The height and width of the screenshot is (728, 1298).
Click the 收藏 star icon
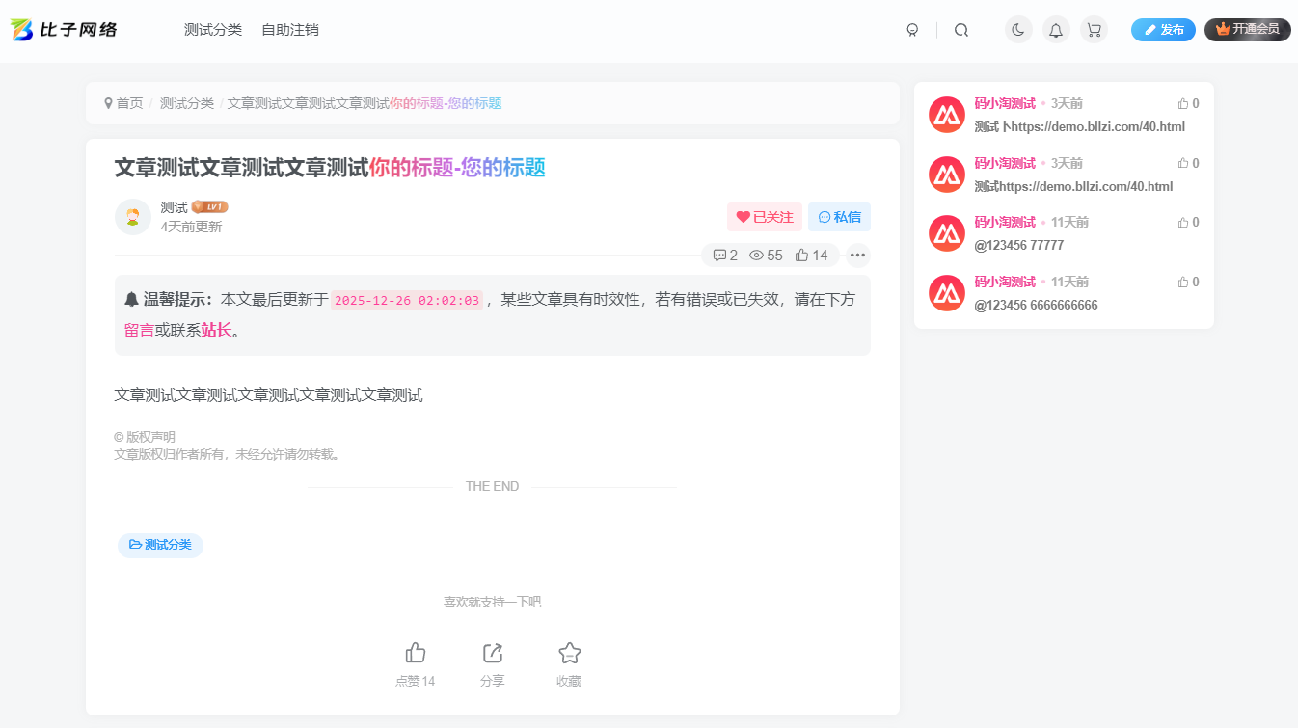569,654
